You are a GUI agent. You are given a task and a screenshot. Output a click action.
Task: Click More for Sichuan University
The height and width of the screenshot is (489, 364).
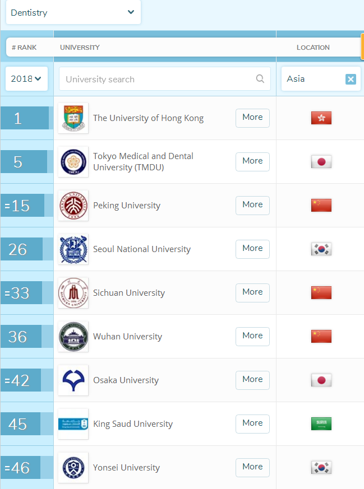pyautogui.click(x=252, y=292)
